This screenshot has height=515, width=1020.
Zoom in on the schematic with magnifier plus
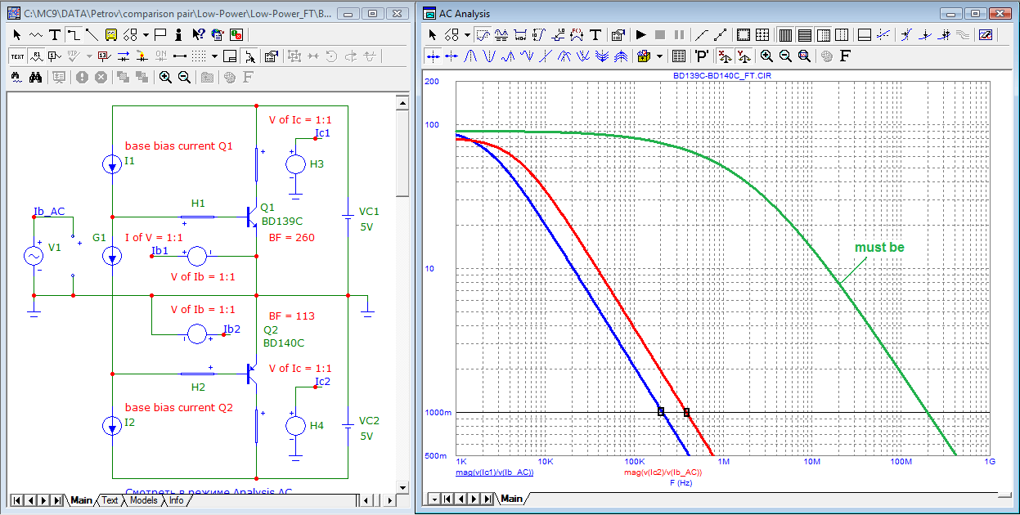[x=165, y=77]
